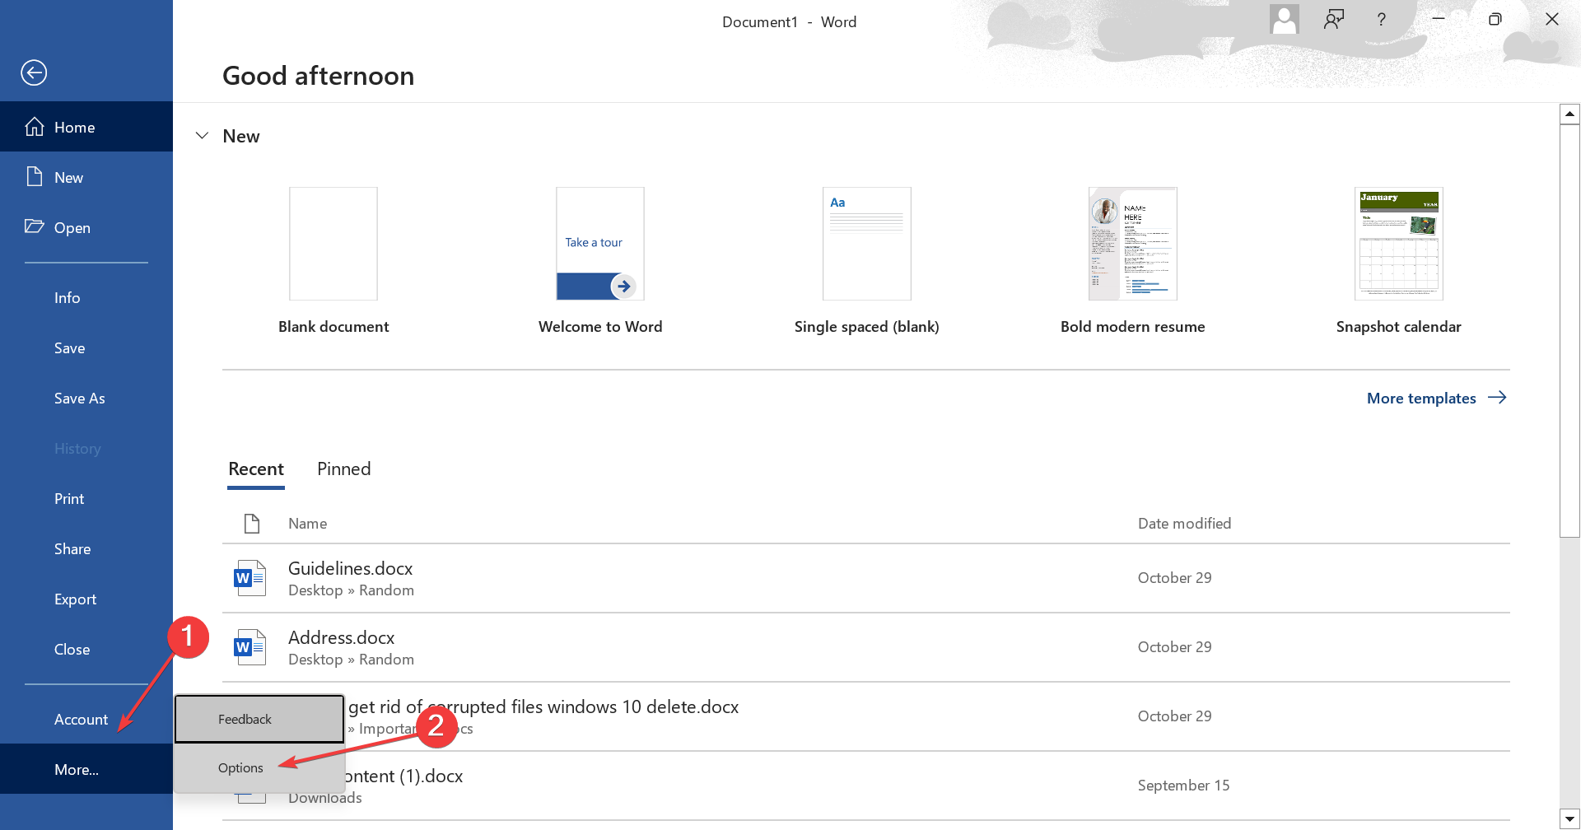Screen dimensions: 1581x830
Task: Choose Close in the sidebar
Action: tap(86, 650)
